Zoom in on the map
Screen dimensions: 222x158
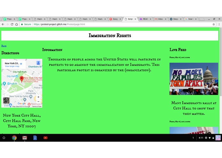click(38, 97)
